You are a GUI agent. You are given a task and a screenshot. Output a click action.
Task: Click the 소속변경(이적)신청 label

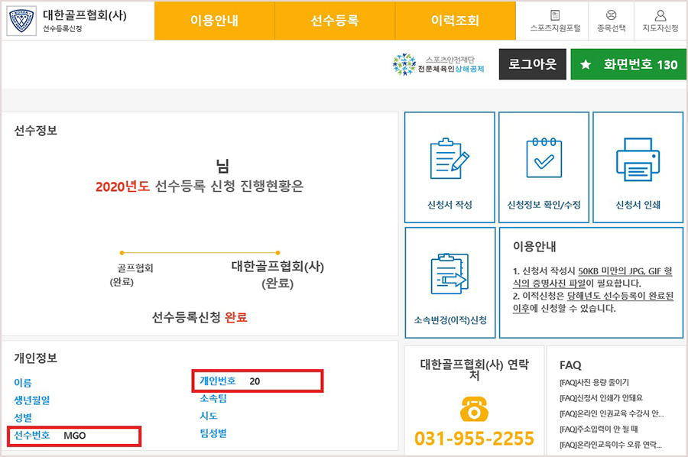coord(450,320)
